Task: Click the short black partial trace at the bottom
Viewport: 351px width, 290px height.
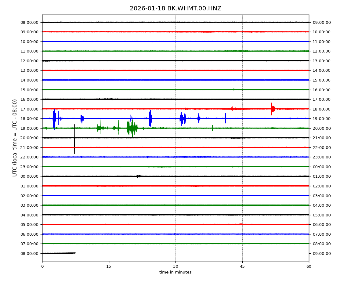Action: pyautogui.click(x=59, y=253)
